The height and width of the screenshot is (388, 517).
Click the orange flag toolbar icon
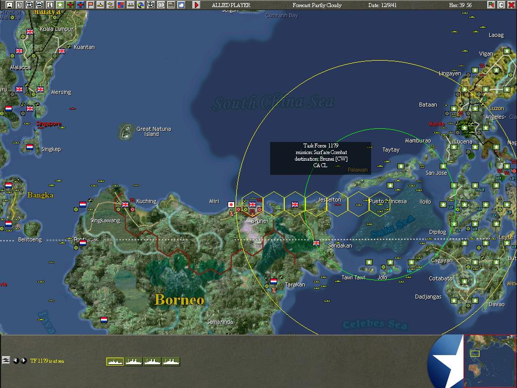[x=90, y=5]
